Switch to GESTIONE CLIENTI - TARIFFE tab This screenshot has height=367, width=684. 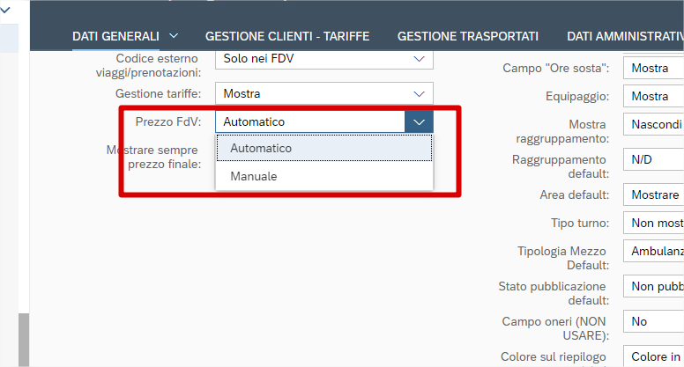tap(286, 36)
